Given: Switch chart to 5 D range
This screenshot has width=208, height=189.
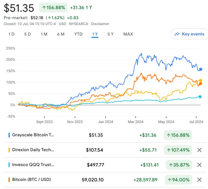Looking at the screenshot, I should coord(28,34).
